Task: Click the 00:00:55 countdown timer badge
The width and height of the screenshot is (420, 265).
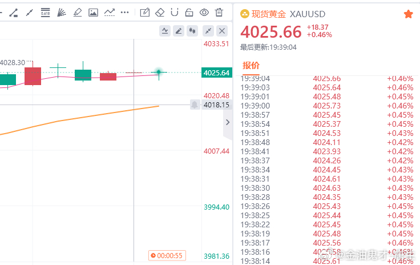Action: tap(167, 256)
